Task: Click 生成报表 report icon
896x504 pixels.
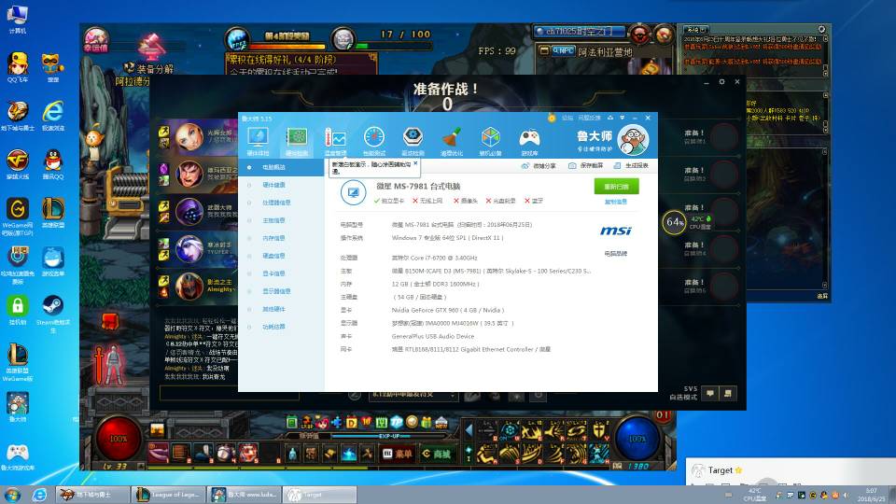Action: point(630,166)
